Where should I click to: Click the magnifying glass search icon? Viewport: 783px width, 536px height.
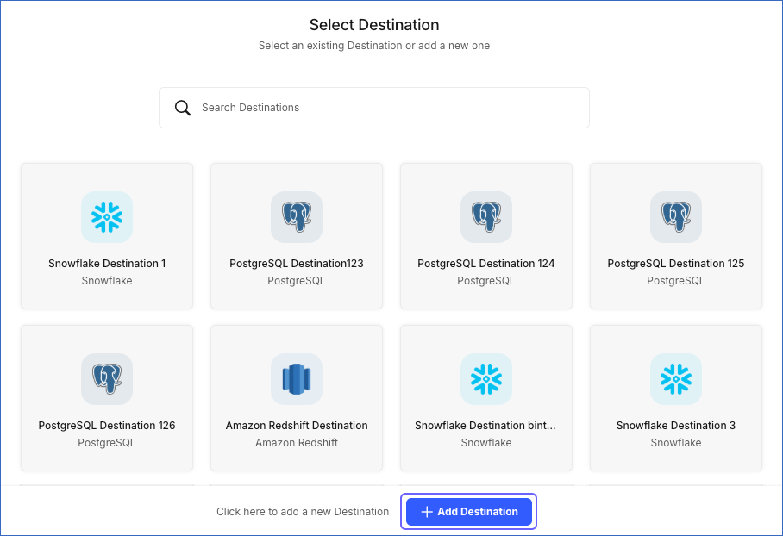pyautogui.click(x=183, y=107)
